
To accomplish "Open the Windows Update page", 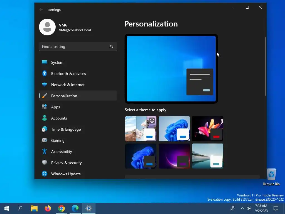I will point(78,174).
